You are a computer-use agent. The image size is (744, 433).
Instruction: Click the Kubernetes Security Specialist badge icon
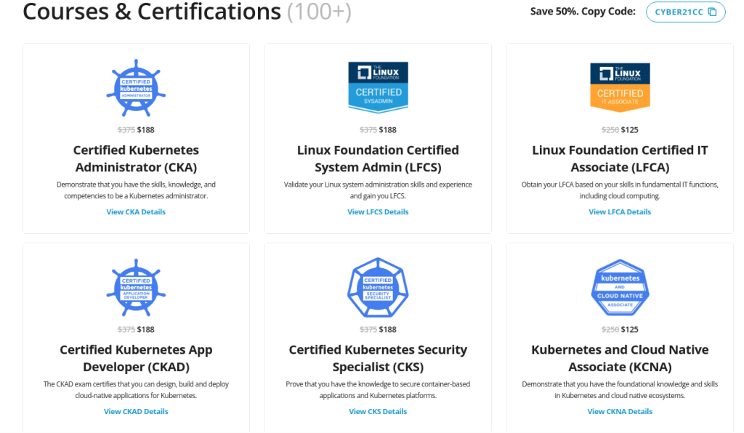pyautogui.click(x=378, y=286)
